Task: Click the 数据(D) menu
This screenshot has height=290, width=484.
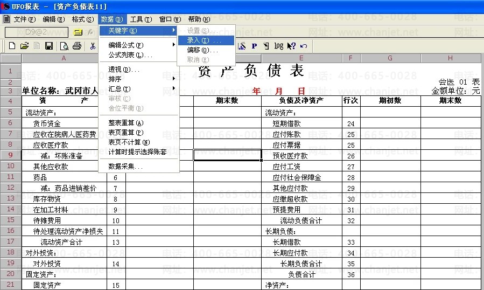Action: tap(112, 19)
